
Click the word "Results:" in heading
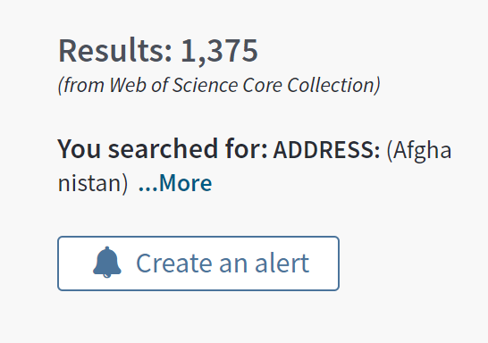coord(115,50)
